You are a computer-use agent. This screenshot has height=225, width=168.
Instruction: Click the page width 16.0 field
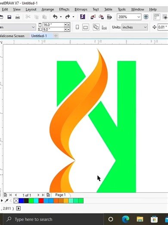pyautogui.click(x=53, y=25)
